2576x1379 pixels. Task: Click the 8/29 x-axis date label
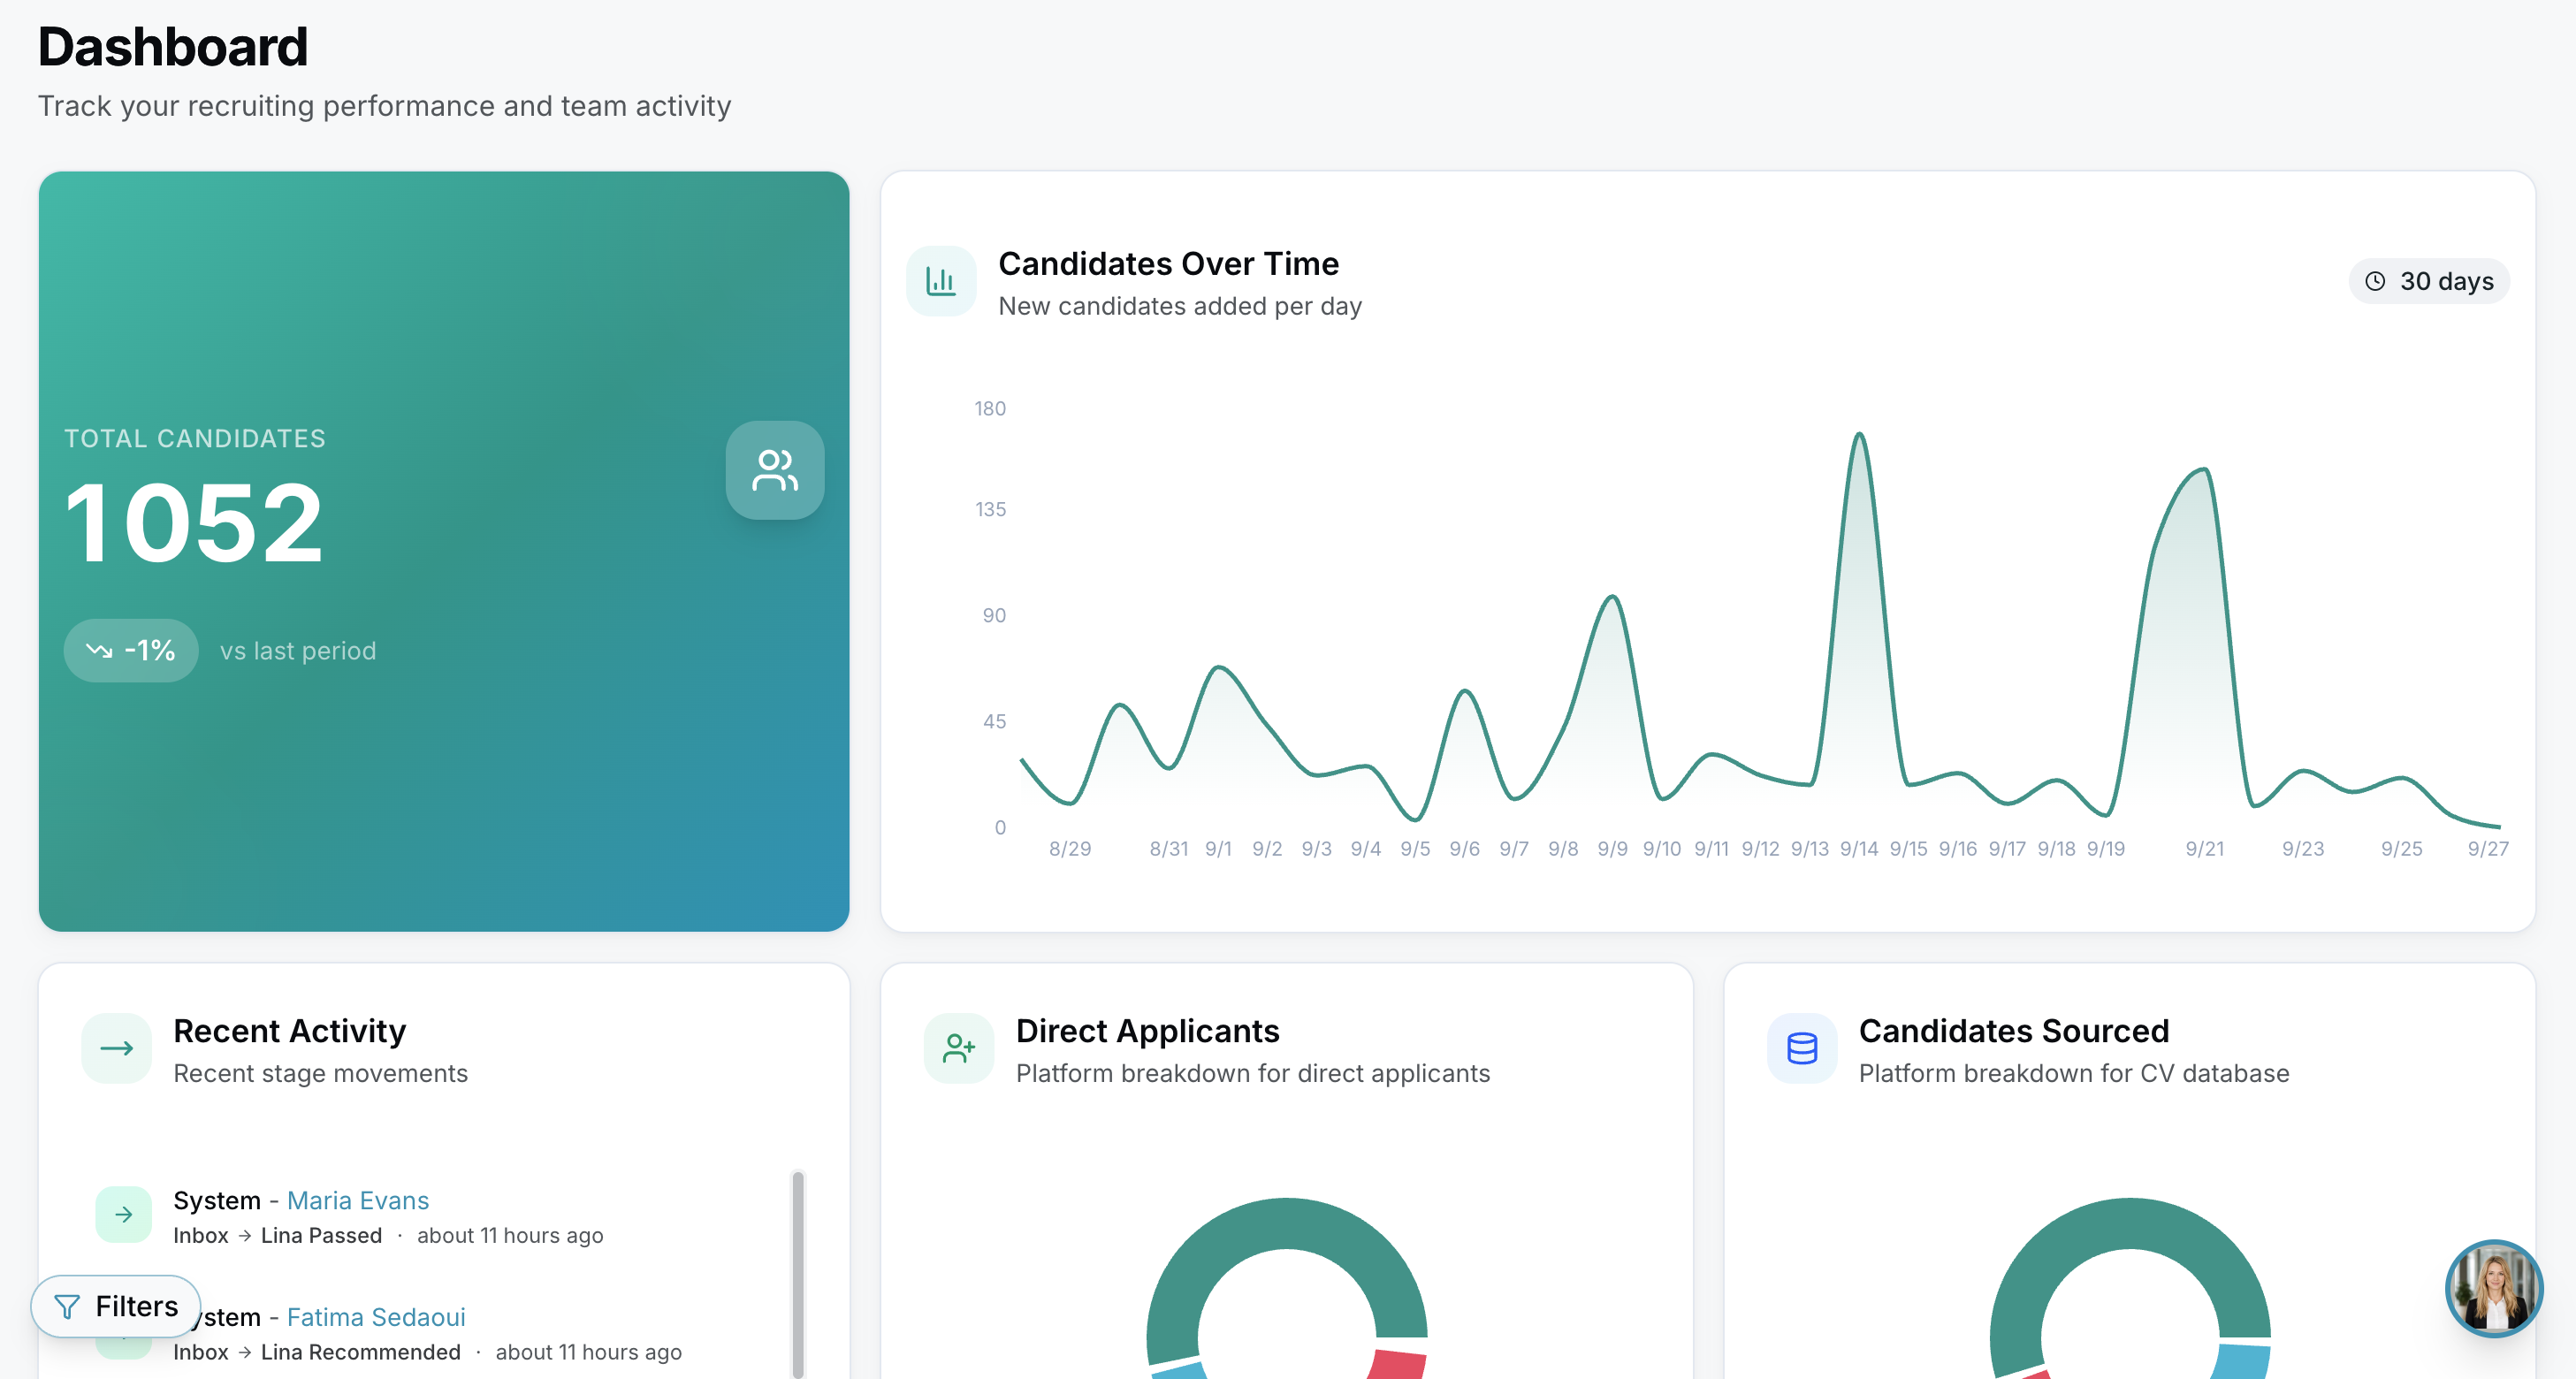1069,849
